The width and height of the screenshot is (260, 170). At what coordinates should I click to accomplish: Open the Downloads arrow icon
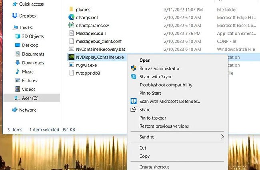(x=18, y=63)
